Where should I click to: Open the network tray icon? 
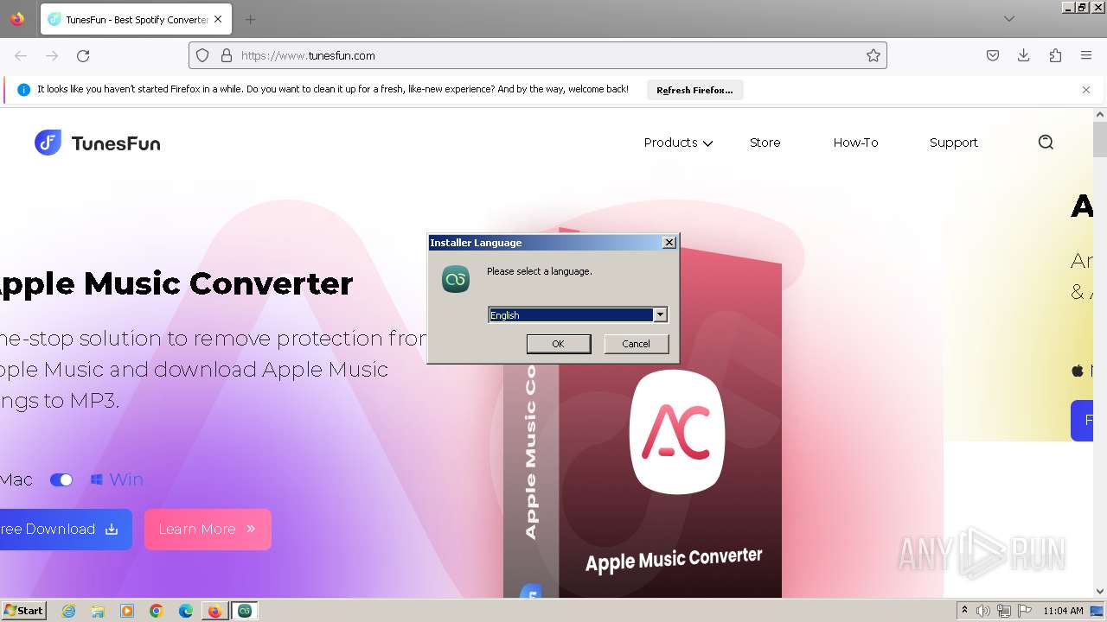1004,611
